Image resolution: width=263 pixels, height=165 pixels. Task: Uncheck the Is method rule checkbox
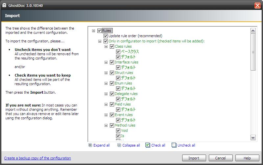point(118,136)
